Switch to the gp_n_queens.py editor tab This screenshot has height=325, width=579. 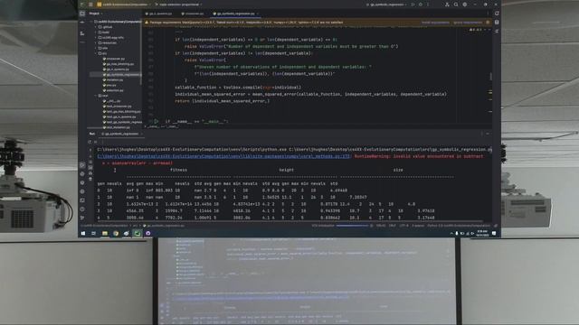[159, 14]
